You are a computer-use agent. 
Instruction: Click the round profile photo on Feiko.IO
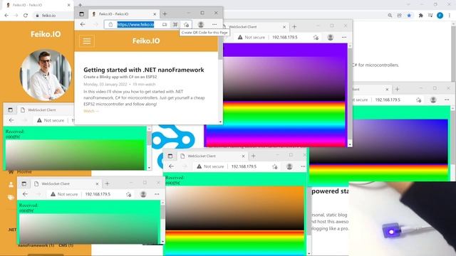pyautogui.click(x=46, y=75)
